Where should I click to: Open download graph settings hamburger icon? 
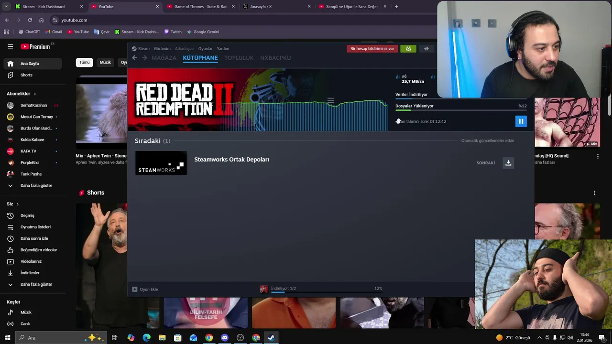coord(331,101)
